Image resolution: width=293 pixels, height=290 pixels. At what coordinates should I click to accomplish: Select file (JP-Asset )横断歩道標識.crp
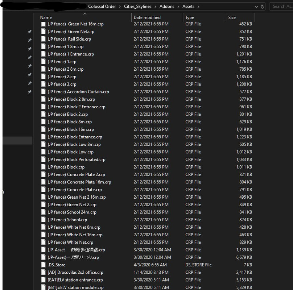click(76, 250)
